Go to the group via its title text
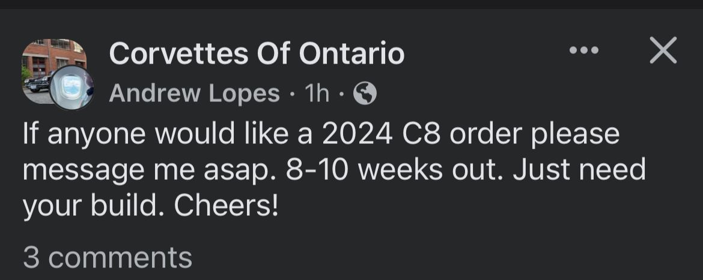Screen dimensions: 703x280 tap(257, 55)
